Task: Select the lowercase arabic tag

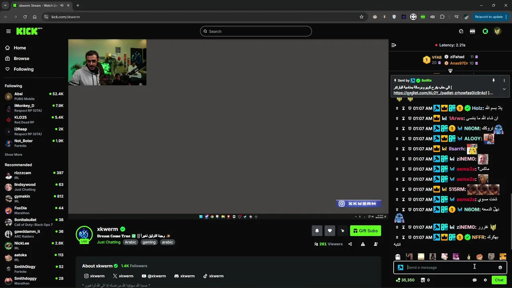Action: 167,242
